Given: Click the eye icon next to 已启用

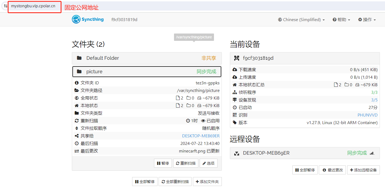Looking at the screenshot, I should (203, 121).
